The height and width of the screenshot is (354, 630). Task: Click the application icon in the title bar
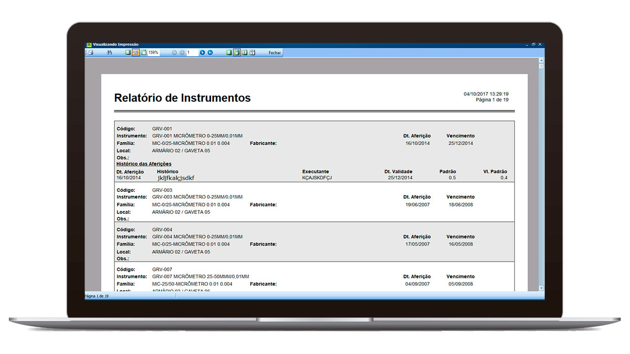(89, 44)
